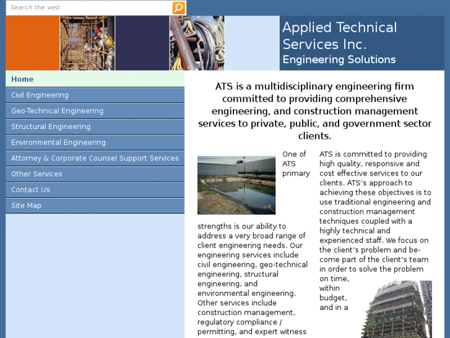Screen dimensions: 450x338
Task: View the Site Map link
Action: [95, 206]
